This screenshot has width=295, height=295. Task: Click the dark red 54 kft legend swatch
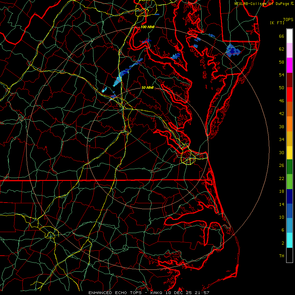point(289,80)
